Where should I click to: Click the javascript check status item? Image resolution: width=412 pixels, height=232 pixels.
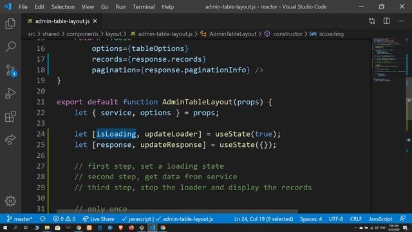pyautogui.click(x=136, y=219)
